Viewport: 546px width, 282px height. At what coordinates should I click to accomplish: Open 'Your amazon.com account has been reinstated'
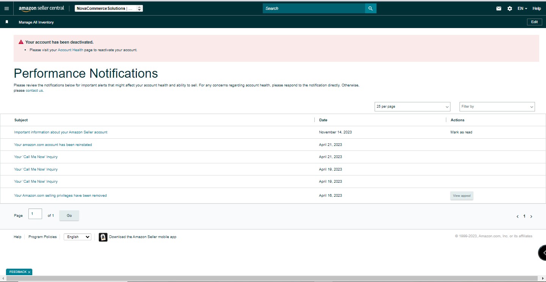[x=53, y=145]
